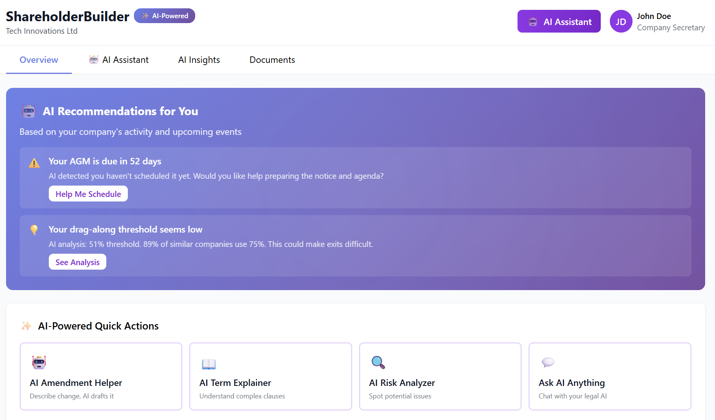The image size is (715, 420).
Task: Click the warning triangle icon beside AGM alert
Action: pos(34,163)
